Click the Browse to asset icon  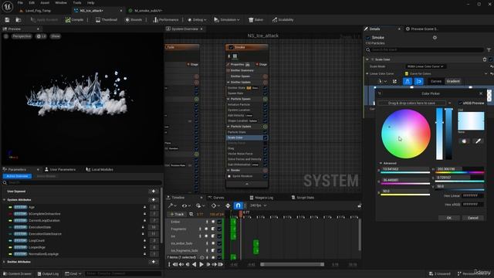[x=19, y=20]
